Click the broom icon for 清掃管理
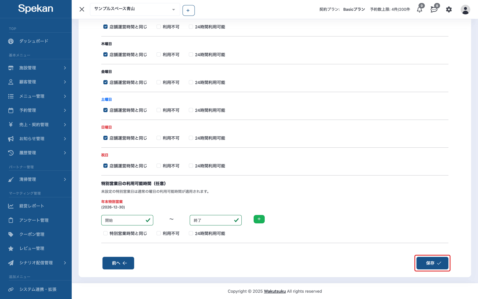This screenshot has width=478, height=299. [x=11, y=179]
